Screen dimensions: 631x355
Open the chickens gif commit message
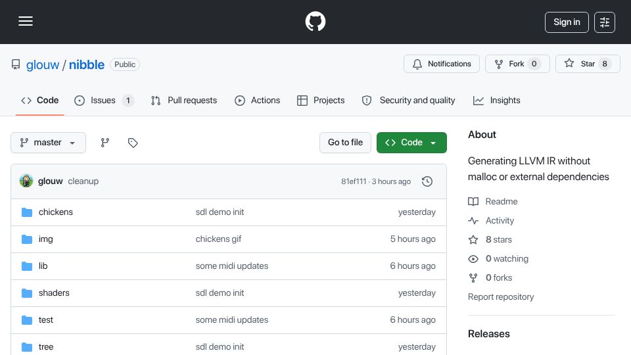[218, 239]
